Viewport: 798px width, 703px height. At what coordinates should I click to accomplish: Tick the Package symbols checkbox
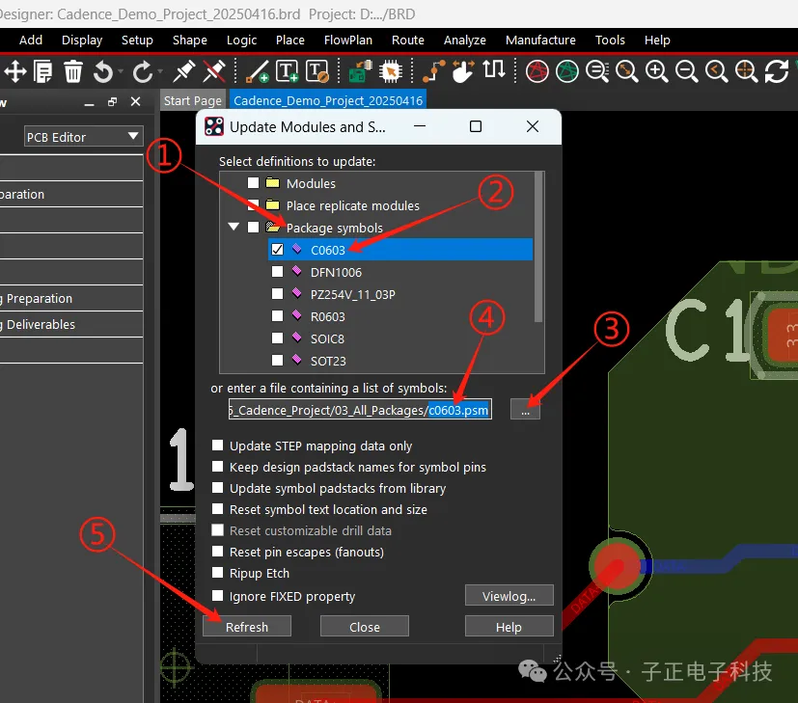[253, 227]
